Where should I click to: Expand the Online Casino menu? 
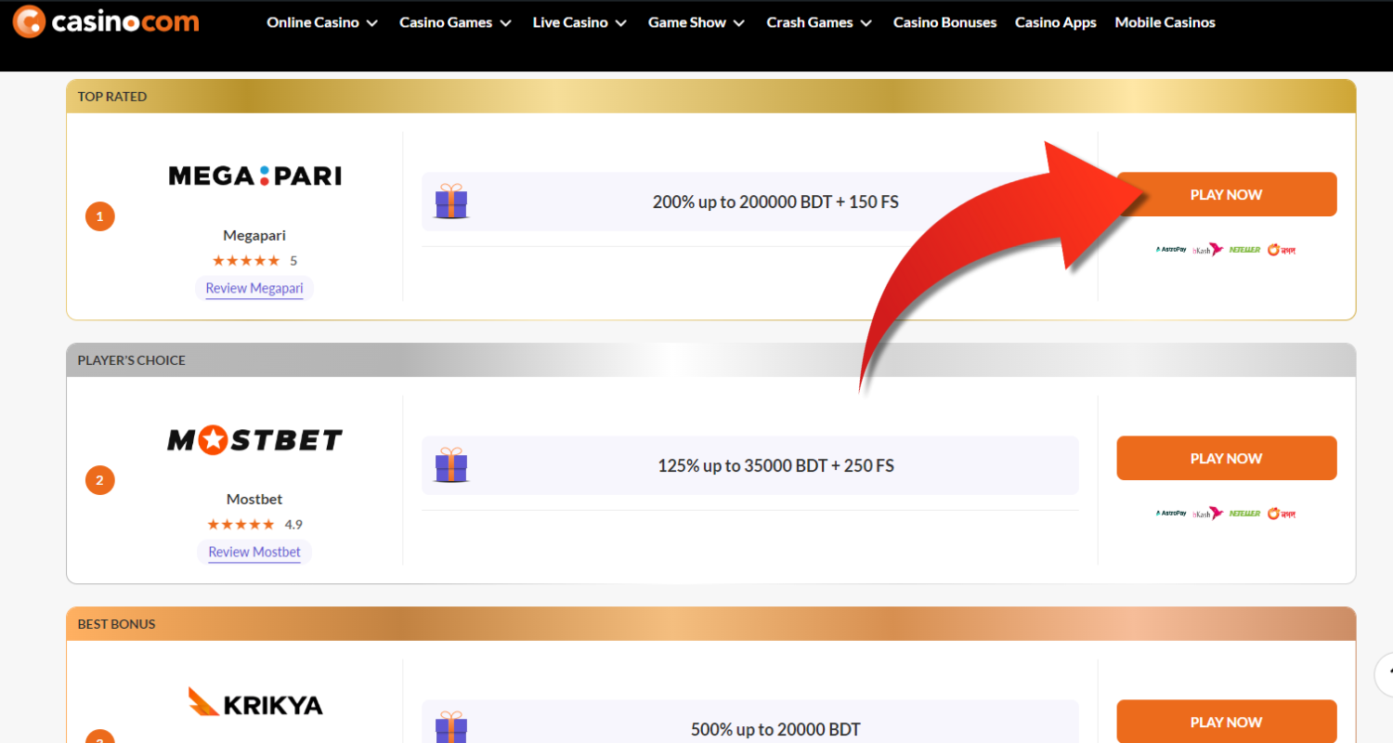(322, 22)
